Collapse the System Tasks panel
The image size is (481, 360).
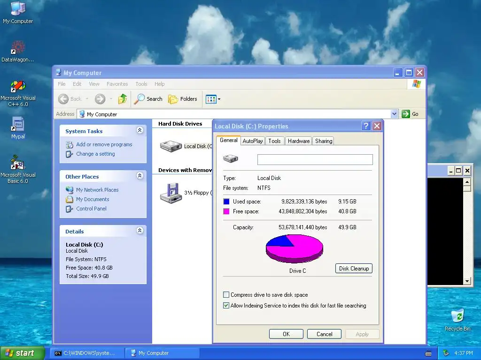point(140,130)
